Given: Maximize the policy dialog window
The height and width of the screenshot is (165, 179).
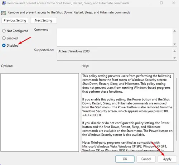Looking at the screenshot, I should (161, 3).
